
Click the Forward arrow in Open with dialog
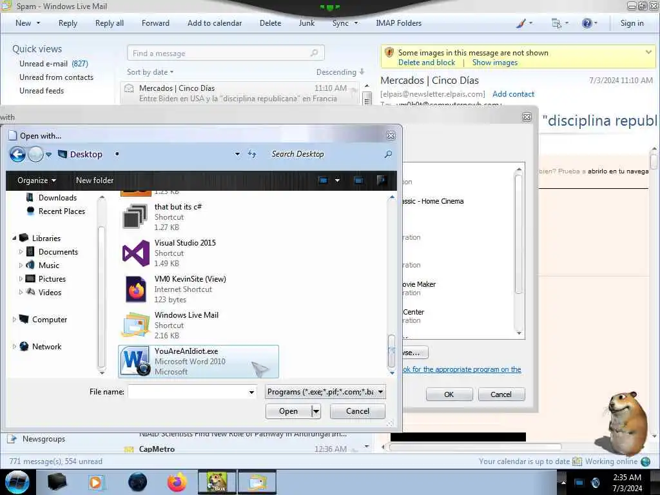36,155
